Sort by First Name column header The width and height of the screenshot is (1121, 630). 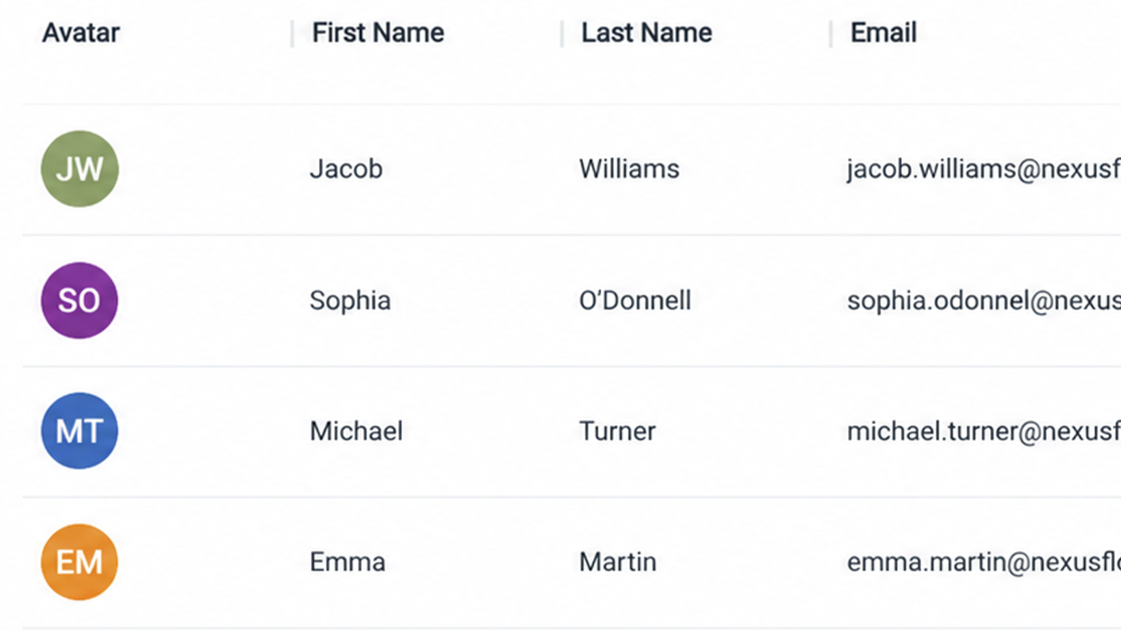coord(378,33)
